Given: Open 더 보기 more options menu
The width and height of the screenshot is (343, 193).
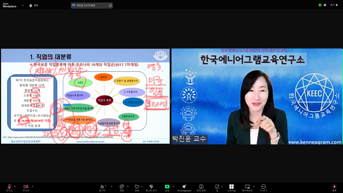Looking at the screenshot, I should [264, 188].
